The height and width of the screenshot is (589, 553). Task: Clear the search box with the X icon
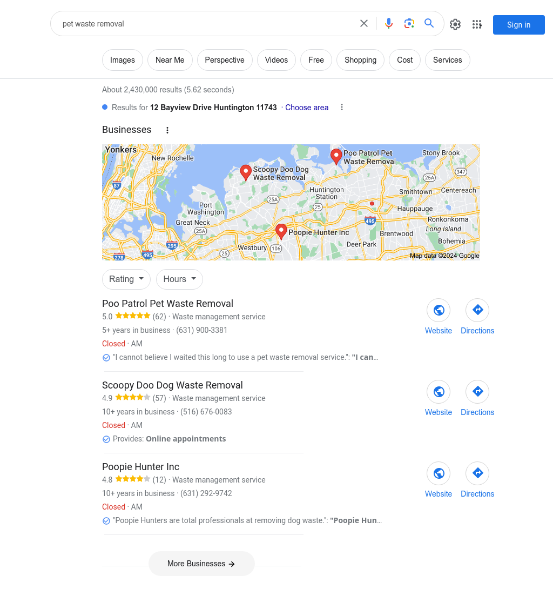click(x=364, y=24)
